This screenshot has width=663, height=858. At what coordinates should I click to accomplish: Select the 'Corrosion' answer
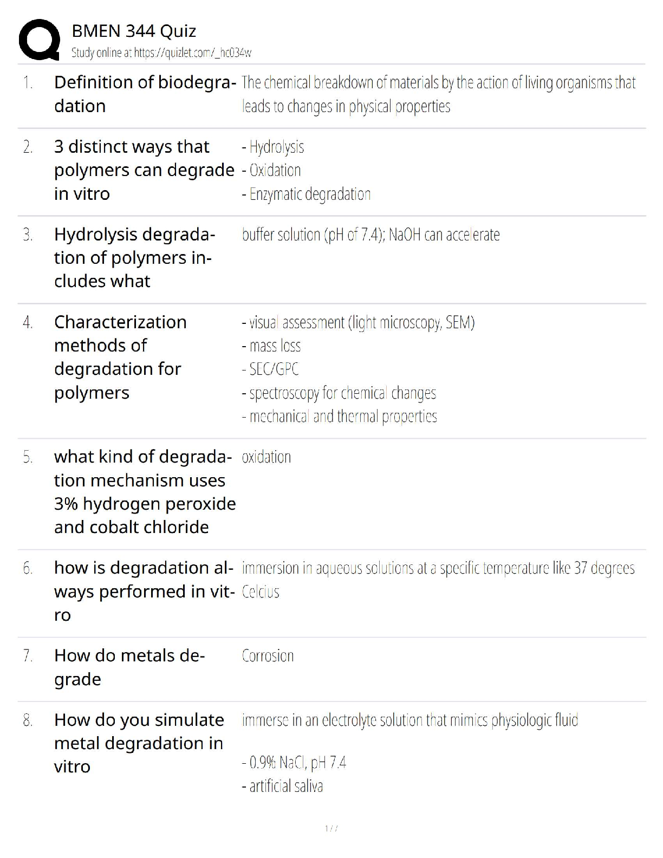[x=268, y=656]
